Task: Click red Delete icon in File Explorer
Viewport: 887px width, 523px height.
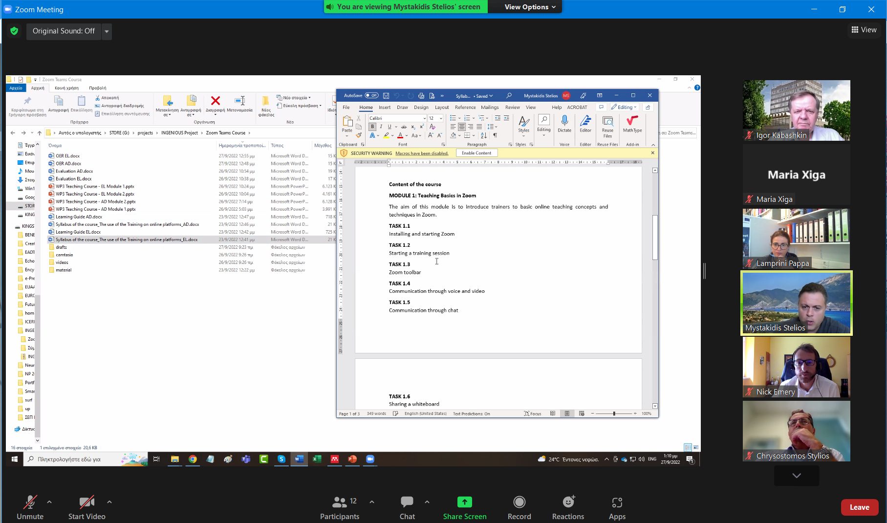Action: pyautogui.click(x=215, y=101)
